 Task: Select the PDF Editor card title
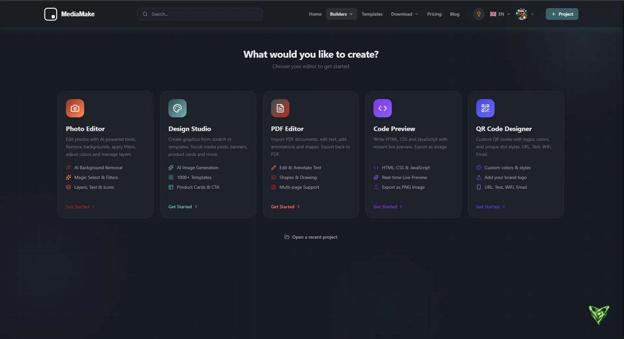[287, 129]
